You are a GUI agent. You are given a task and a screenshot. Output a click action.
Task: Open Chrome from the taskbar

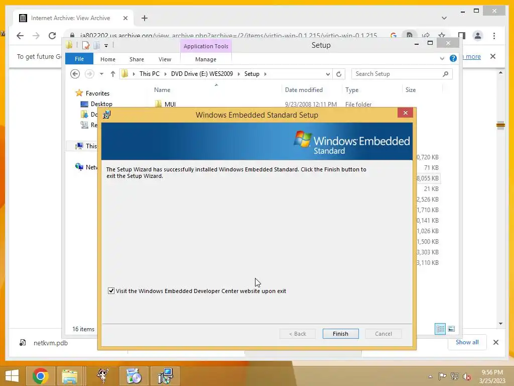coord(40,376)
